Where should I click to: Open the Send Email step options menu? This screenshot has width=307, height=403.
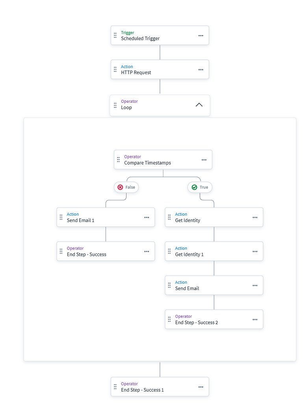click(x=255, y=285)
